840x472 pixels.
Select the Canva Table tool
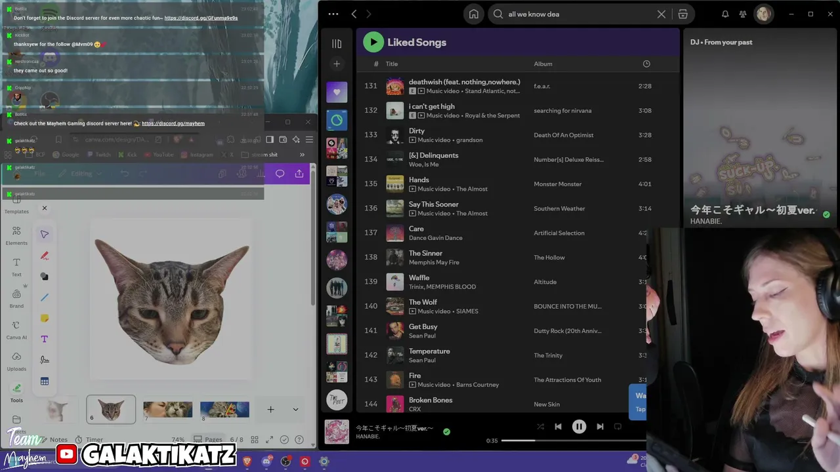44,381
